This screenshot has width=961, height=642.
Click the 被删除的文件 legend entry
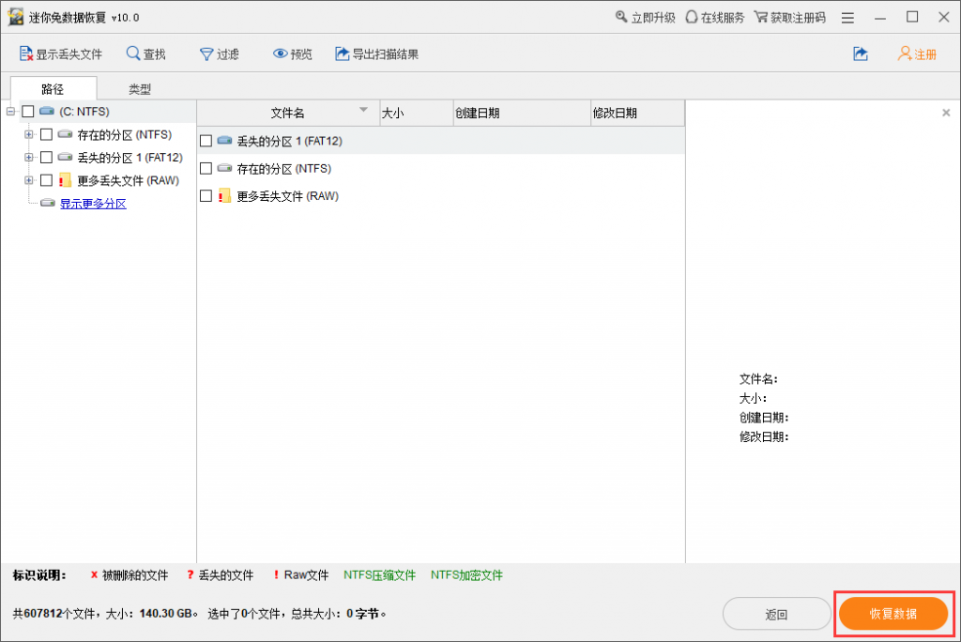130,575
